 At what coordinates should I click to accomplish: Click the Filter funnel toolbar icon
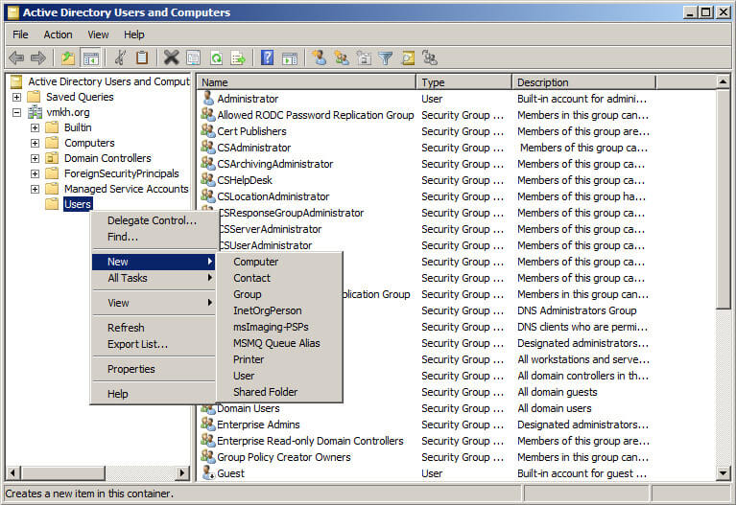pyautogui.click(x=386, y=58)
